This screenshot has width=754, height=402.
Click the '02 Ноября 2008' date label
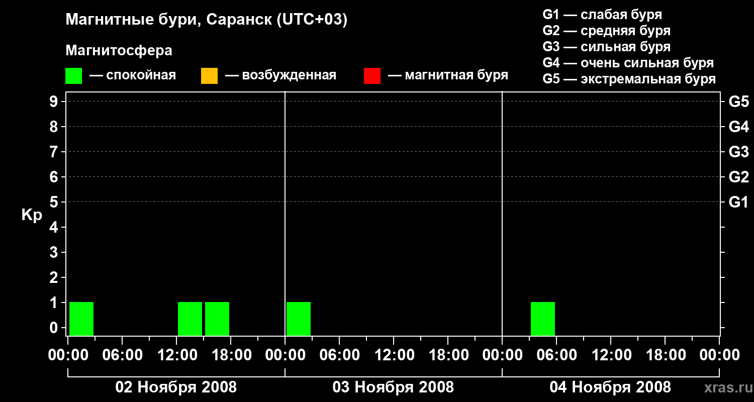[176, 387]
